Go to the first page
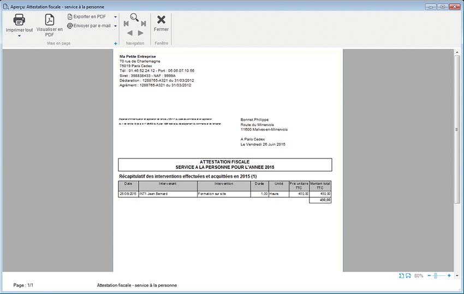 click(x=126, y=24)
